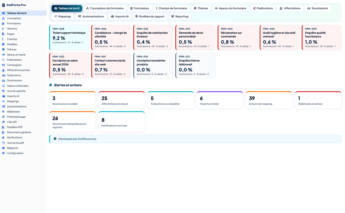Click the Imports IA robot icon in sidebar

3,96
